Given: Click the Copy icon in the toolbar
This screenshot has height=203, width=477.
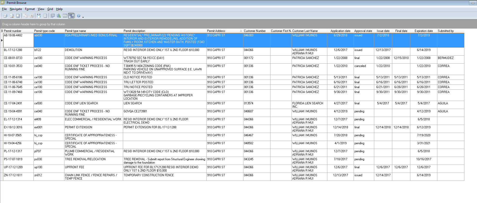Looking at the screenshot, I should pyautogui.click(x=25, y=16).
